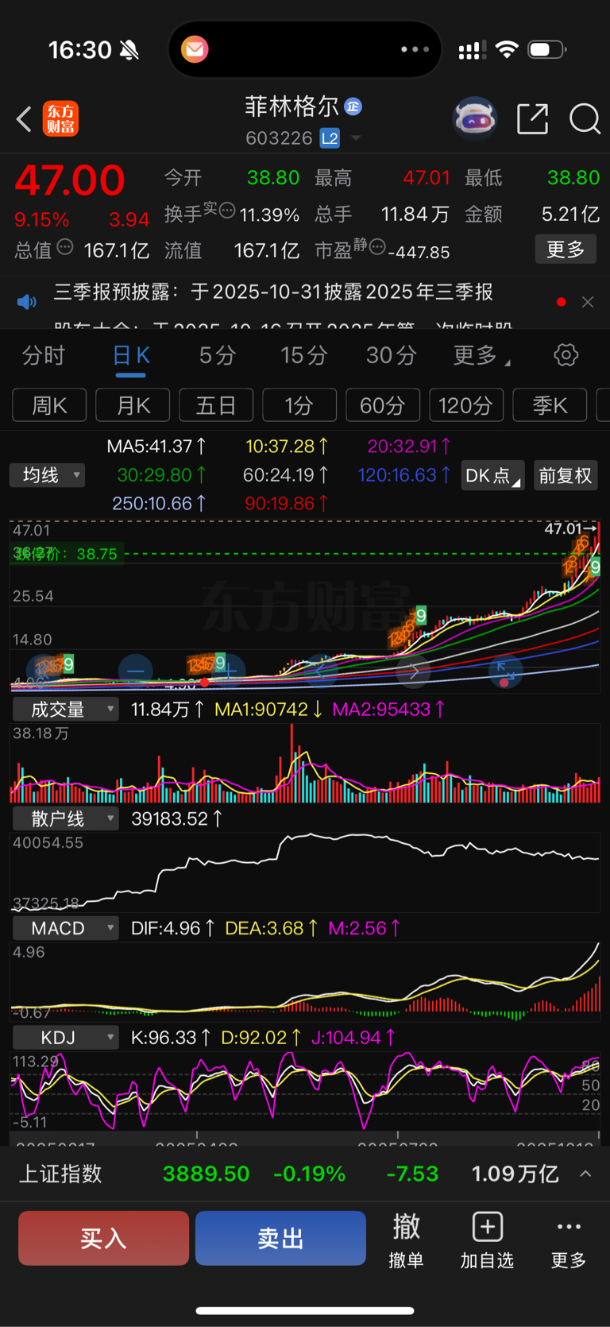Image resolution: width=610 pixels, height=1327 pixels.
Task: Open the 更多 period dropdown tab
Action: click(481, 355)
